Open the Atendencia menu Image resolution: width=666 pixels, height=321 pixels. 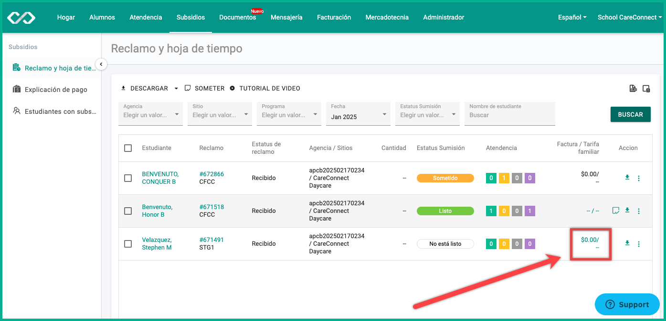(146, 17)
